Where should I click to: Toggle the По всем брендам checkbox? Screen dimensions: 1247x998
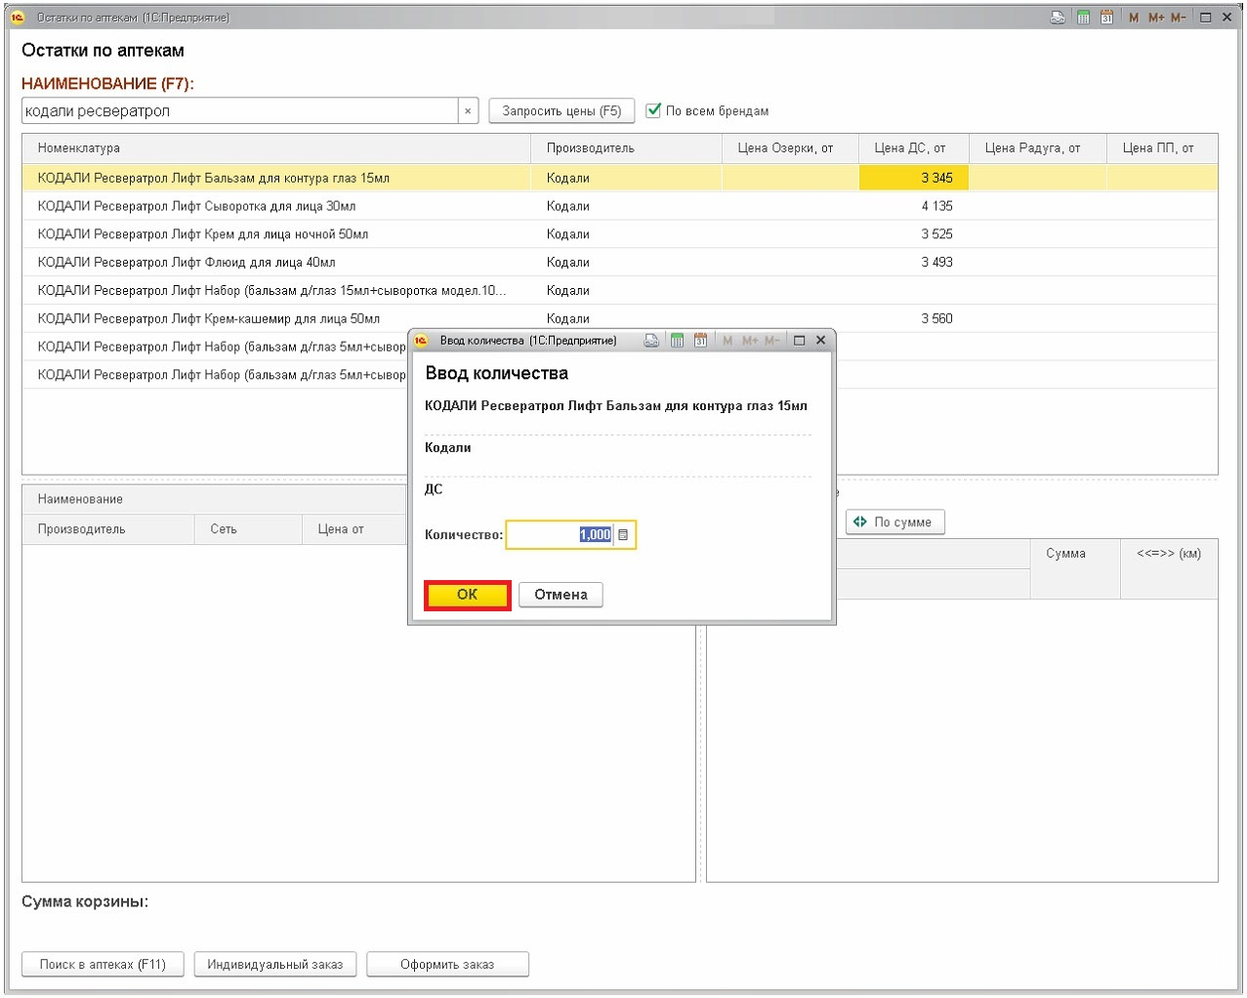654,110
